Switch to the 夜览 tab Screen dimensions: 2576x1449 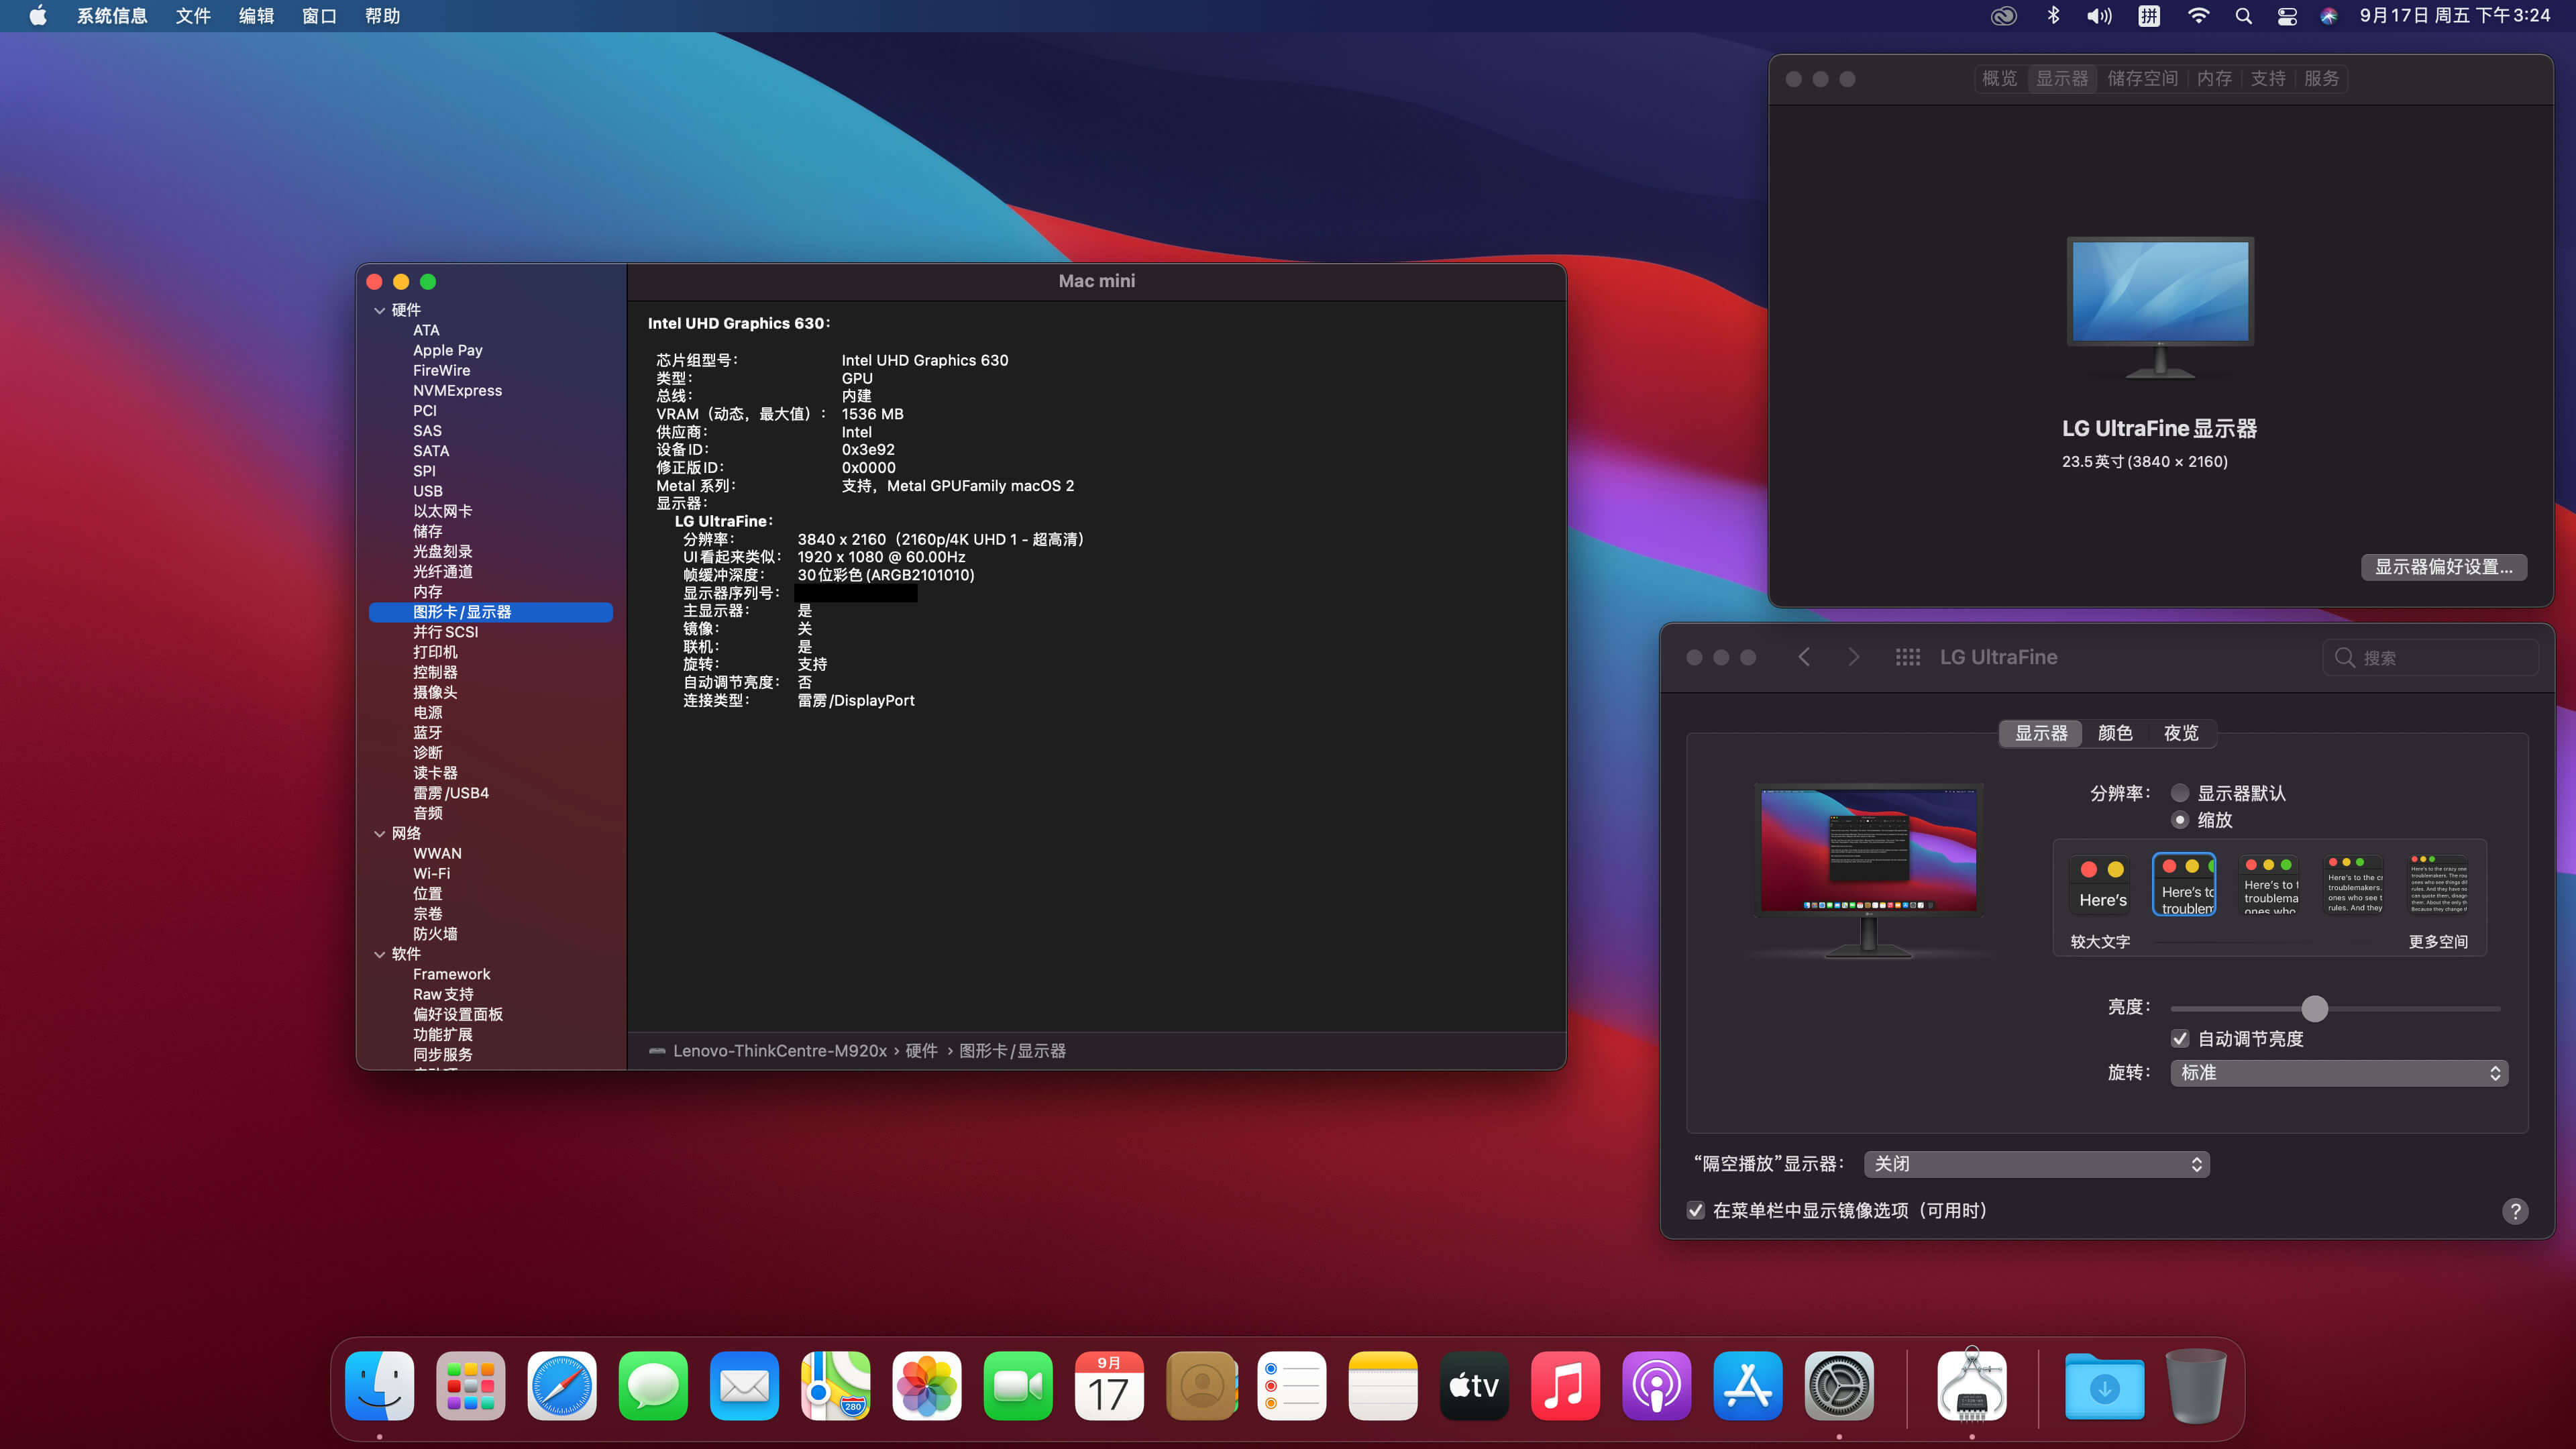[2181, 733]
